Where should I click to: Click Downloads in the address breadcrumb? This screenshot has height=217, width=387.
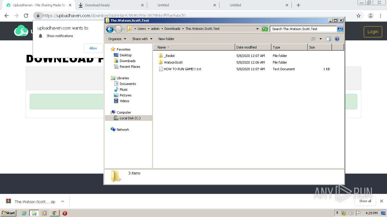click(172, 29)
